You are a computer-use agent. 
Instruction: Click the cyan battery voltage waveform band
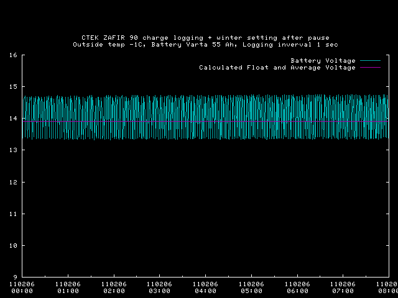(205, 117)
